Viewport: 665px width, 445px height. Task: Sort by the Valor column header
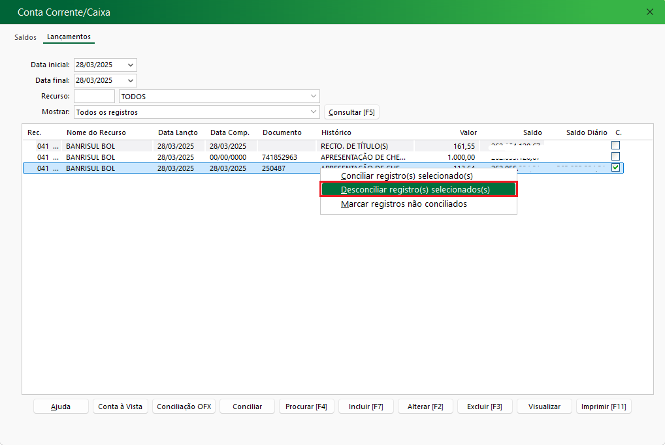click(x=468, y=132)
